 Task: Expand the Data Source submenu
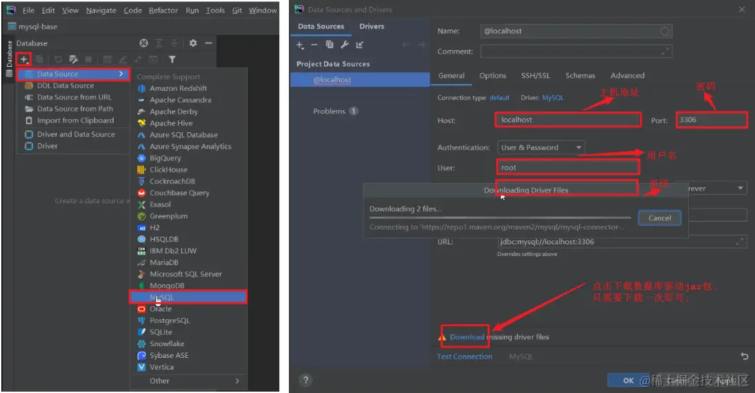[74, 74]
